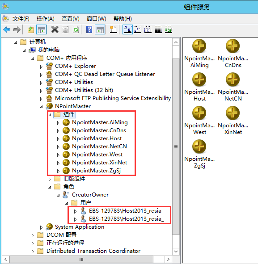Click the Up one level folder icon
This screenshot has height=264, width=258.
click(x=31, y=30)
